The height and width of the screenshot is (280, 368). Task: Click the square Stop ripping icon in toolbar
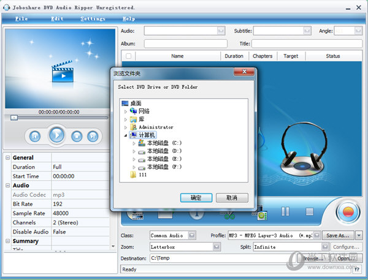[x=310, y=211]
